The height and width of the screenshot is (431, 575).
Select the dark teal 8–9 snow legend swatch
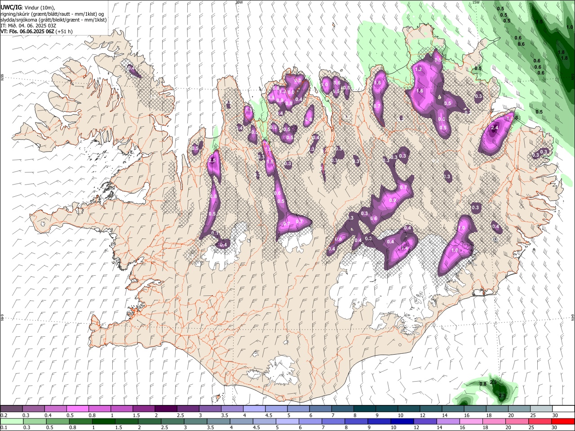(364, 409)
